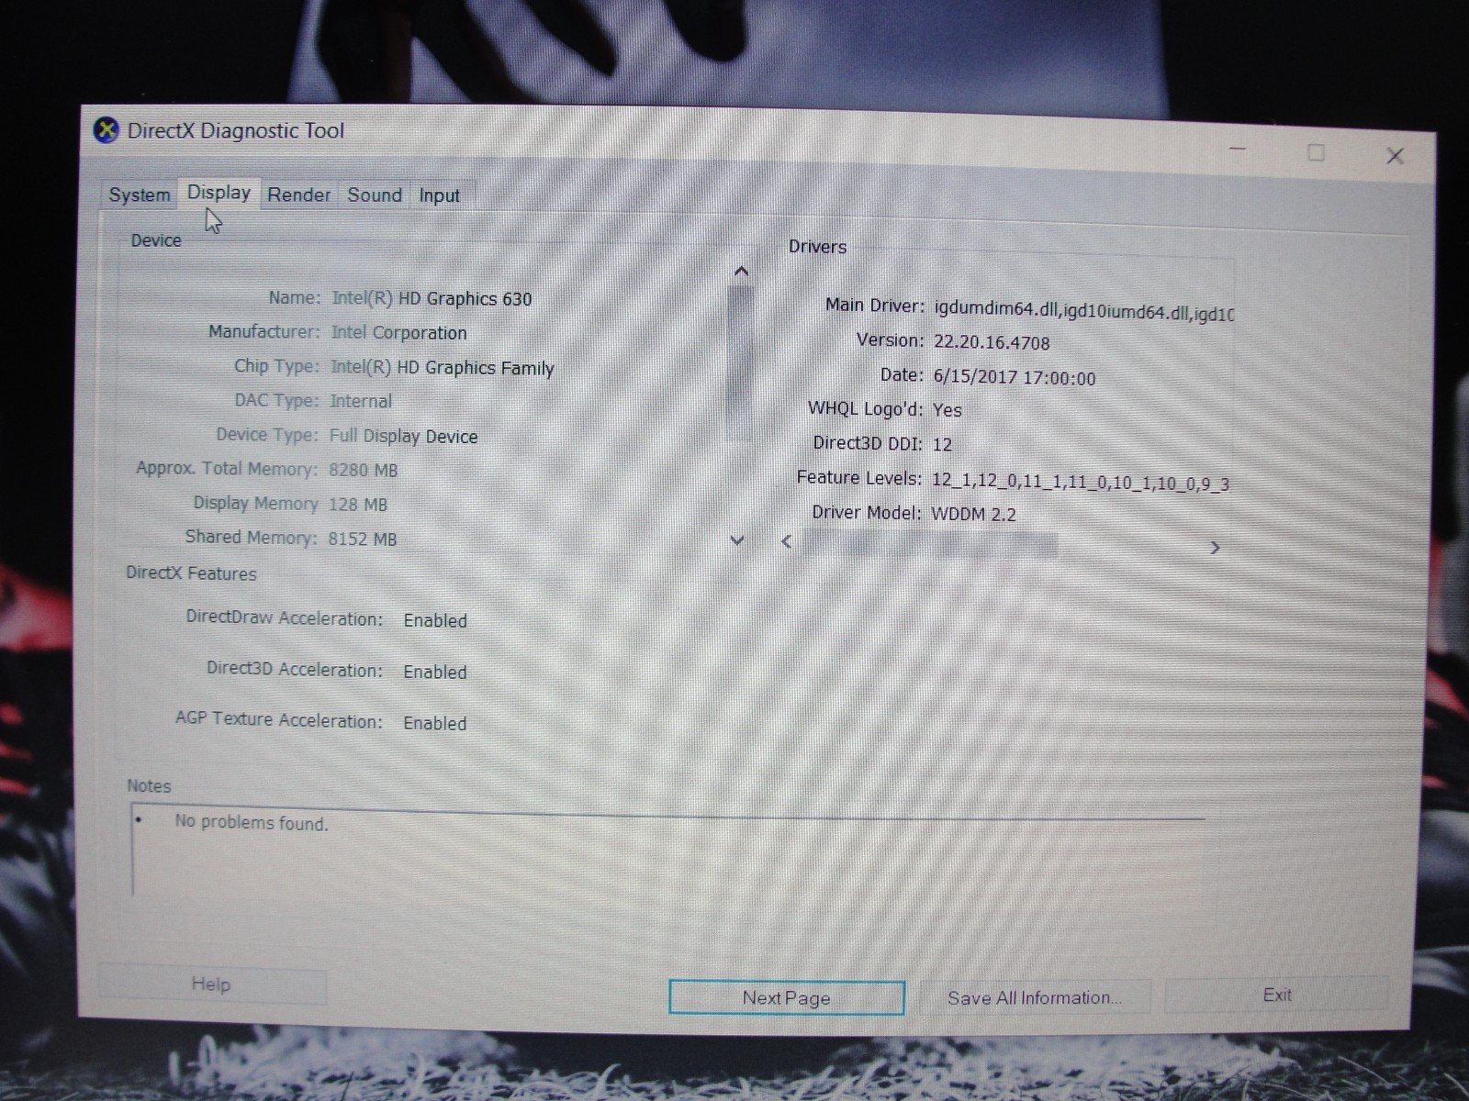
Task: Click Device list scroll down arrow
Action: click(x=737, y=540)
